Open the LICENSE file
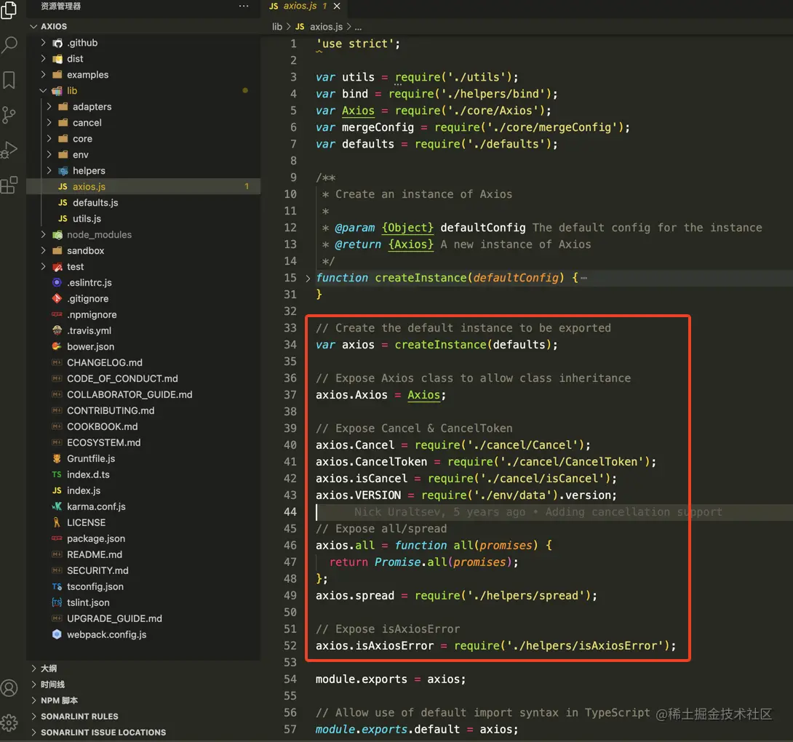This screenshot has height=742, width=793. pyautogui.click(x=143, y=523)
